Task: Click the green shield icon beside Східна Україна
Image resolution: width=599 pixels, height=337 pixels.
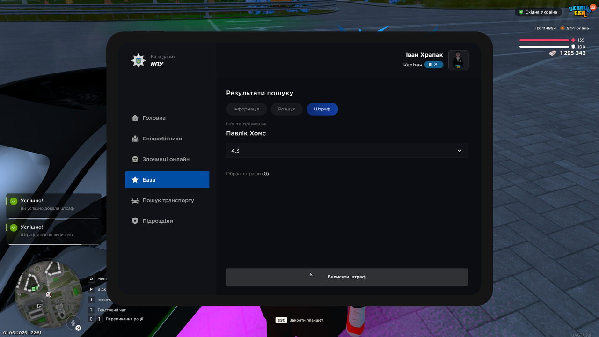Action: click(521, 12)
